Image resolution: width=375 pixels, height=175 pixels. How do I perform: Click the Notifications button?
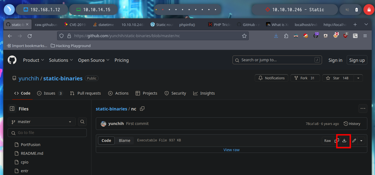[272, 78]
